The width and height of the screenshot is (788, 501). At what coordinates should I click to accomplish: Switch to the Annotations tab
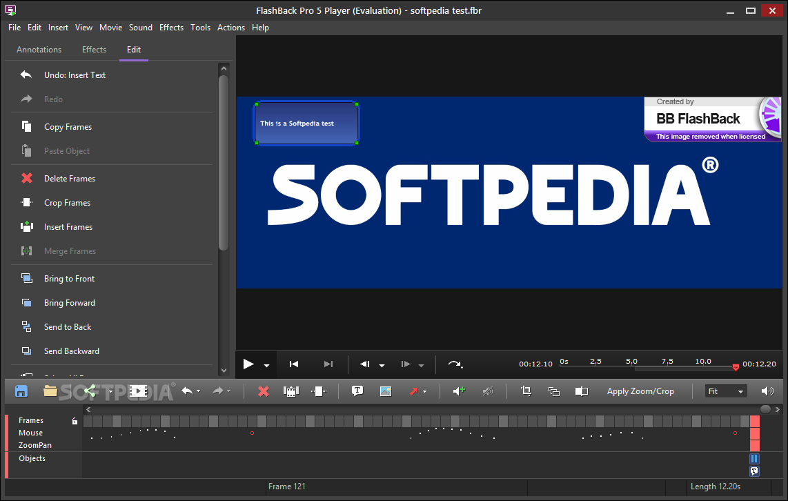click(x=39, y=50)
